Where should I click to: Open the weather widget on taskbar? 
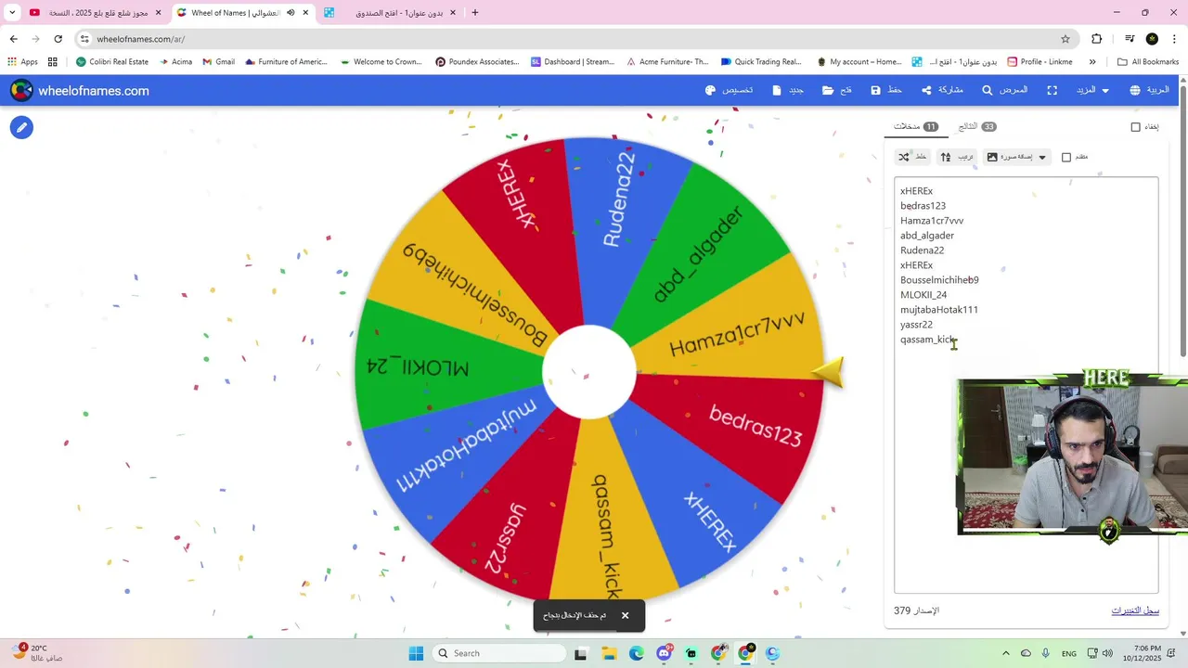37,653
